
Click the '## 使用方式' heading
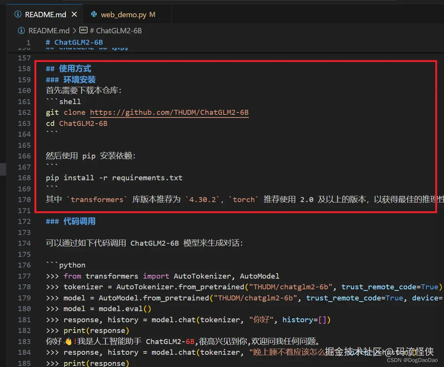(x=68, y=69)
